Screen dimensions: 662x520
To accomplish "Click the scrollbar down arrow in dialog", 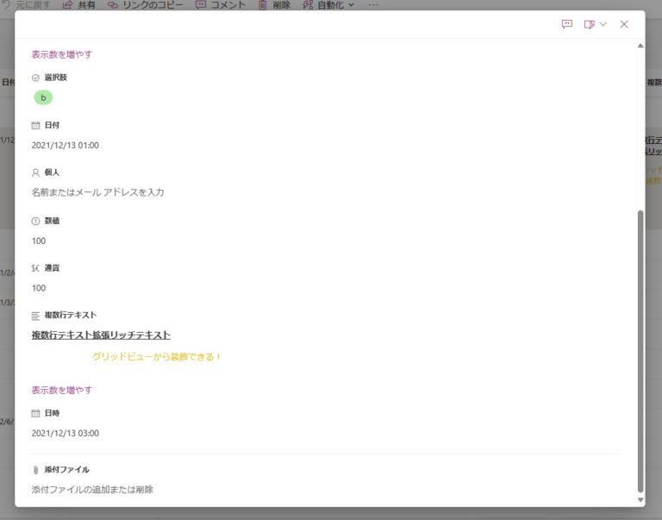I will (x=640, y=500).
